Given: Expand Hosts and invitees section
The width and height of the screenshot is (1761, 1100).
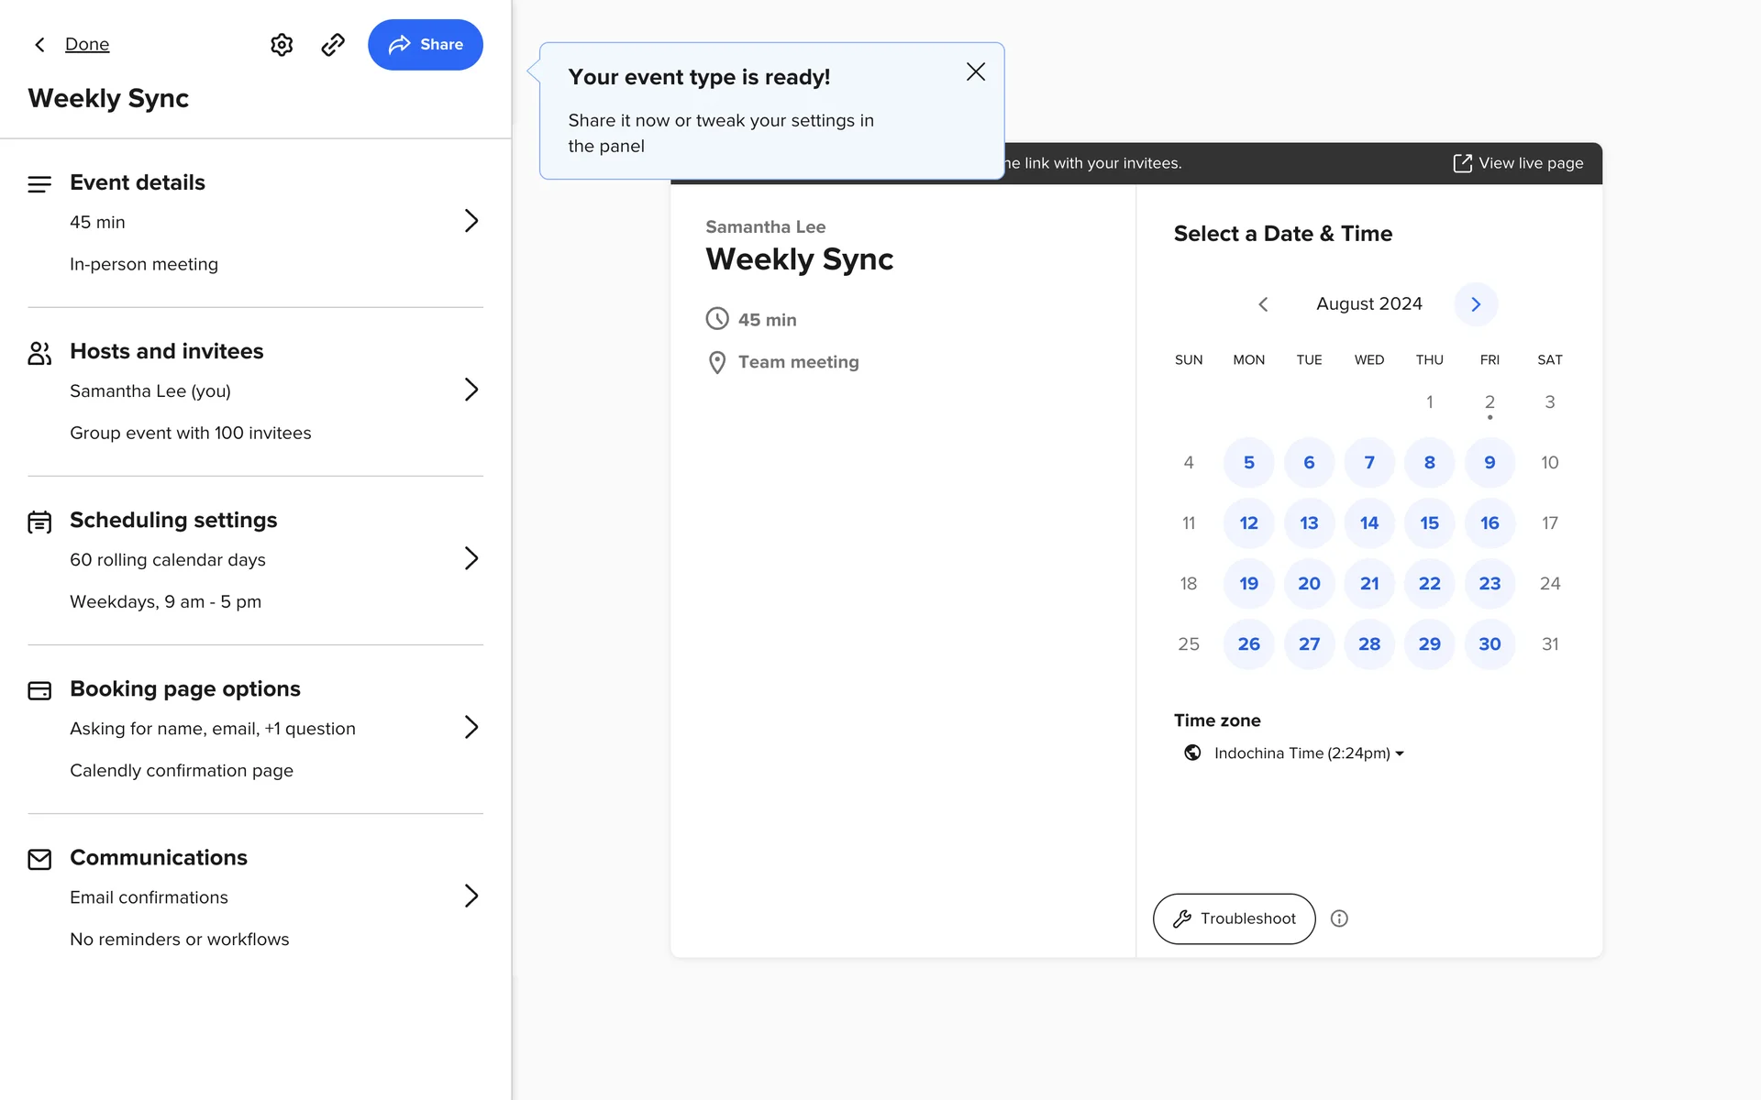Looking at the screenshot, I should [471, 390].
